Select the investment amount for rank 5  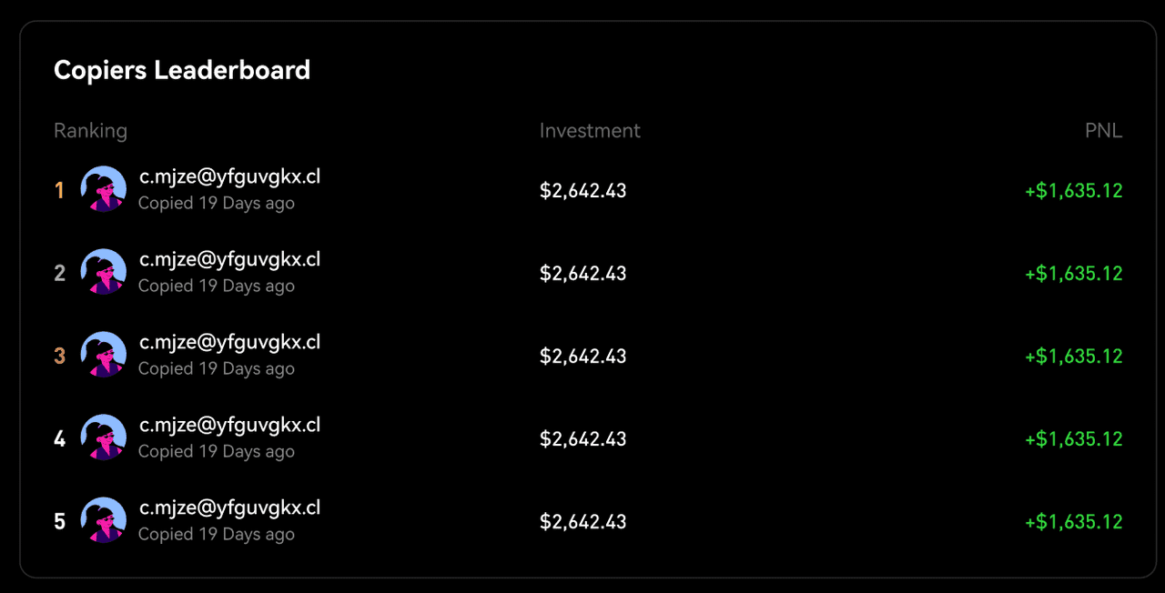click(582, 522)
